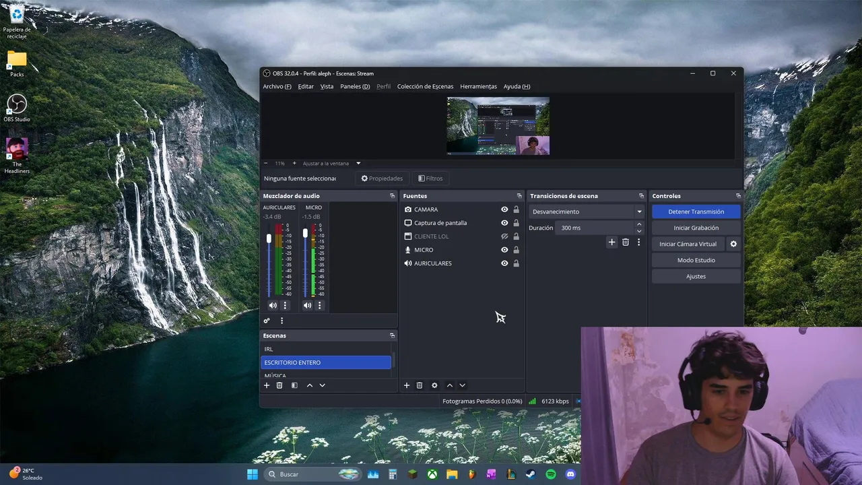The image size is (862, 485).
Task: Undock the Mezclador de audio panel
Action: click(x=392, y=196)
